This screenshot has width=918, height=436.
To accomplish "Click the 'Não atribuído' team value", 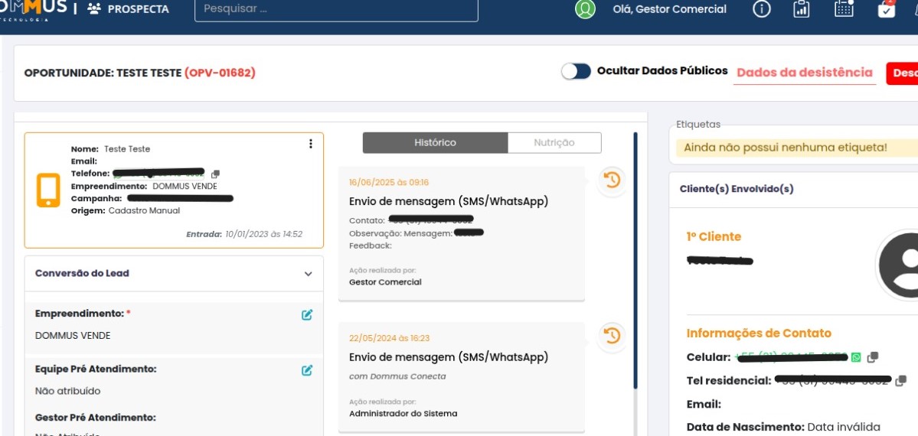I will tap(68, 391).
